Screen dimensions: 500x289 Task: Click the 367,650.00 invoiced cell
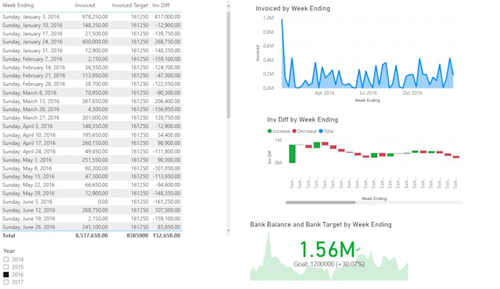[95, 101]
